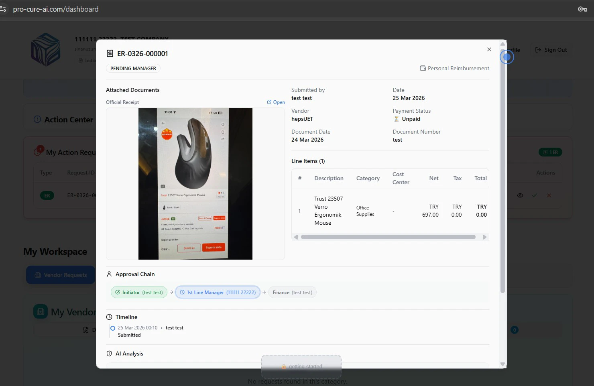Open the official receipt attachment link
The width and height of the screenshot is (594, 386).
[x=276, y=102]
